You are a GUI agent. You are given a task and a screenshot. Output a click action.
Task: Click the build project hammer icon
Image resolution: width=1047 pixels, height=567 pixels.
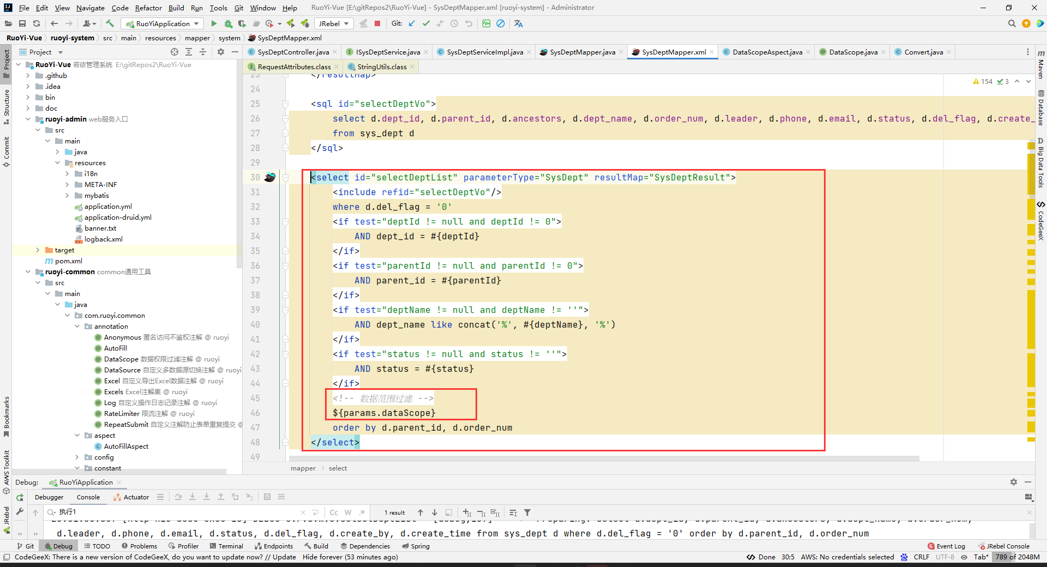click(110, 23)
